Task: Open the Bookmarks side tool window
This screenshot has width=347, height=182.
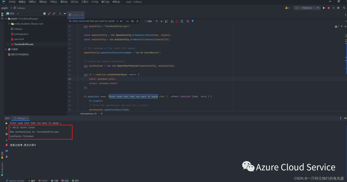Action: pyautogui.click(x=2, y=169)
